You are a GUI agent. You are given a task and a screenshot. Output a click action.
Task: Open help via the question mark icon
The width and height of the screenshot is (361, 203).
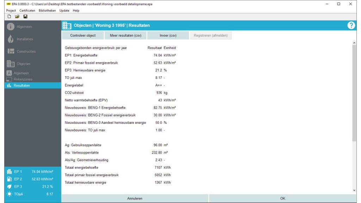(351, 25)
